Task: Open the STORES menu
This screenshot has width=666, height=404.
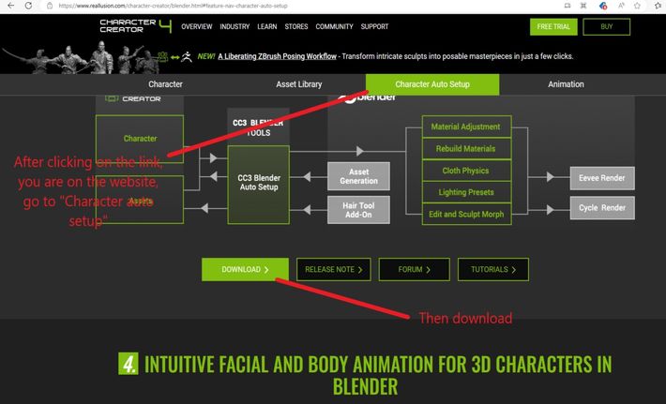Action: (x=296, y=26)
